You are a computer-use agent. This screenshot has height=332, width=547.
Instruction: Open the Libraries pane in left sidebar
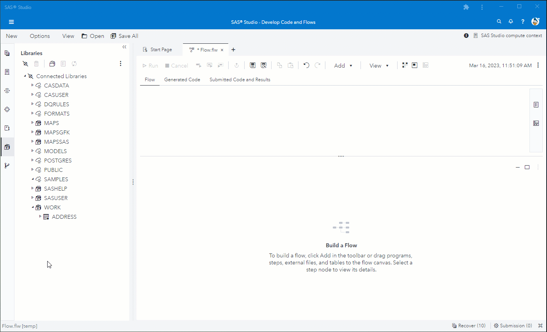[x=7, y=147]
